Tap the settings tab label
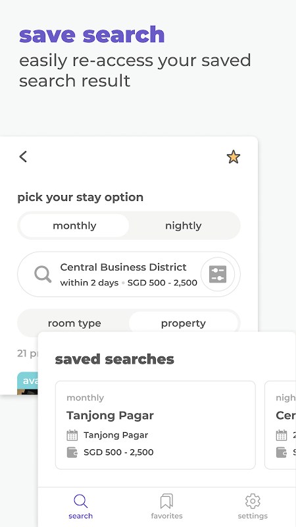The height and width of the screenshot is (527, 296). (253, 516)
